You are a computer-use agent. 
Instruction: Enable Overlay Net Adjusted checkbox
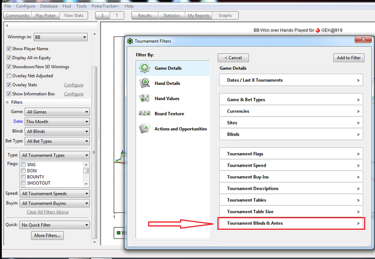tap(9, 76)
